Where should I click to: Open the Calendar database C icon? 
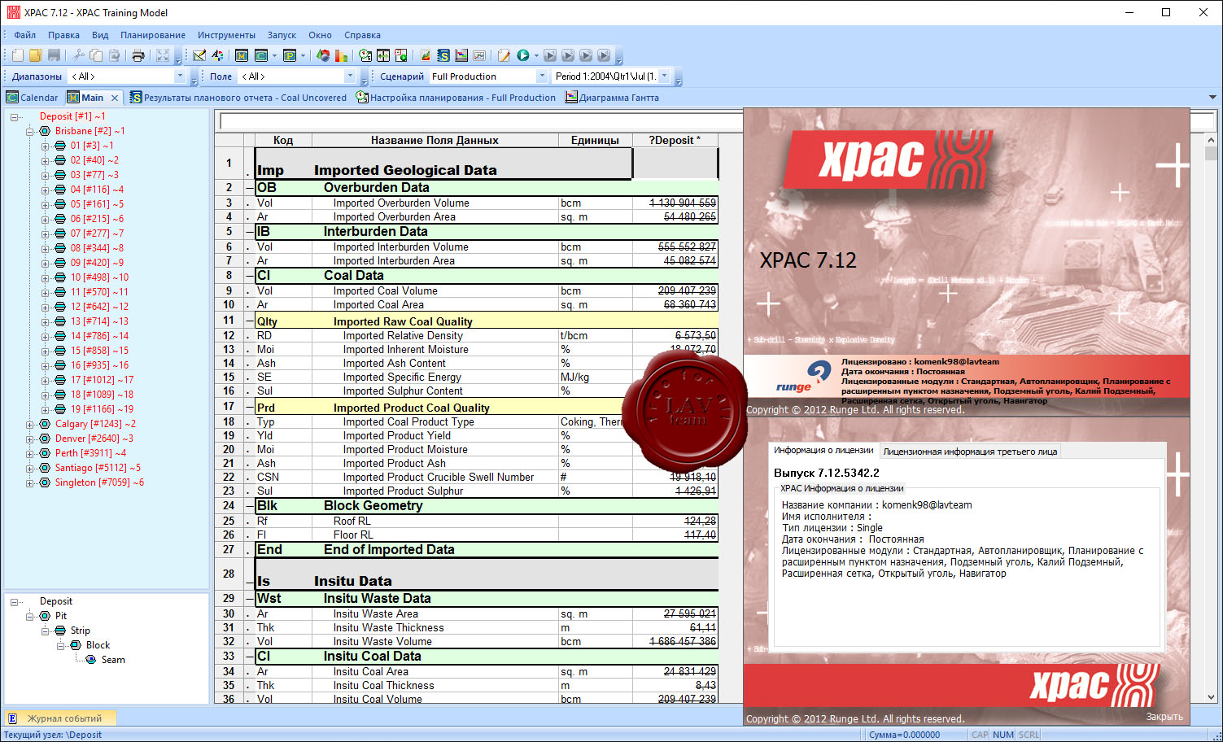tap(261, 55)
